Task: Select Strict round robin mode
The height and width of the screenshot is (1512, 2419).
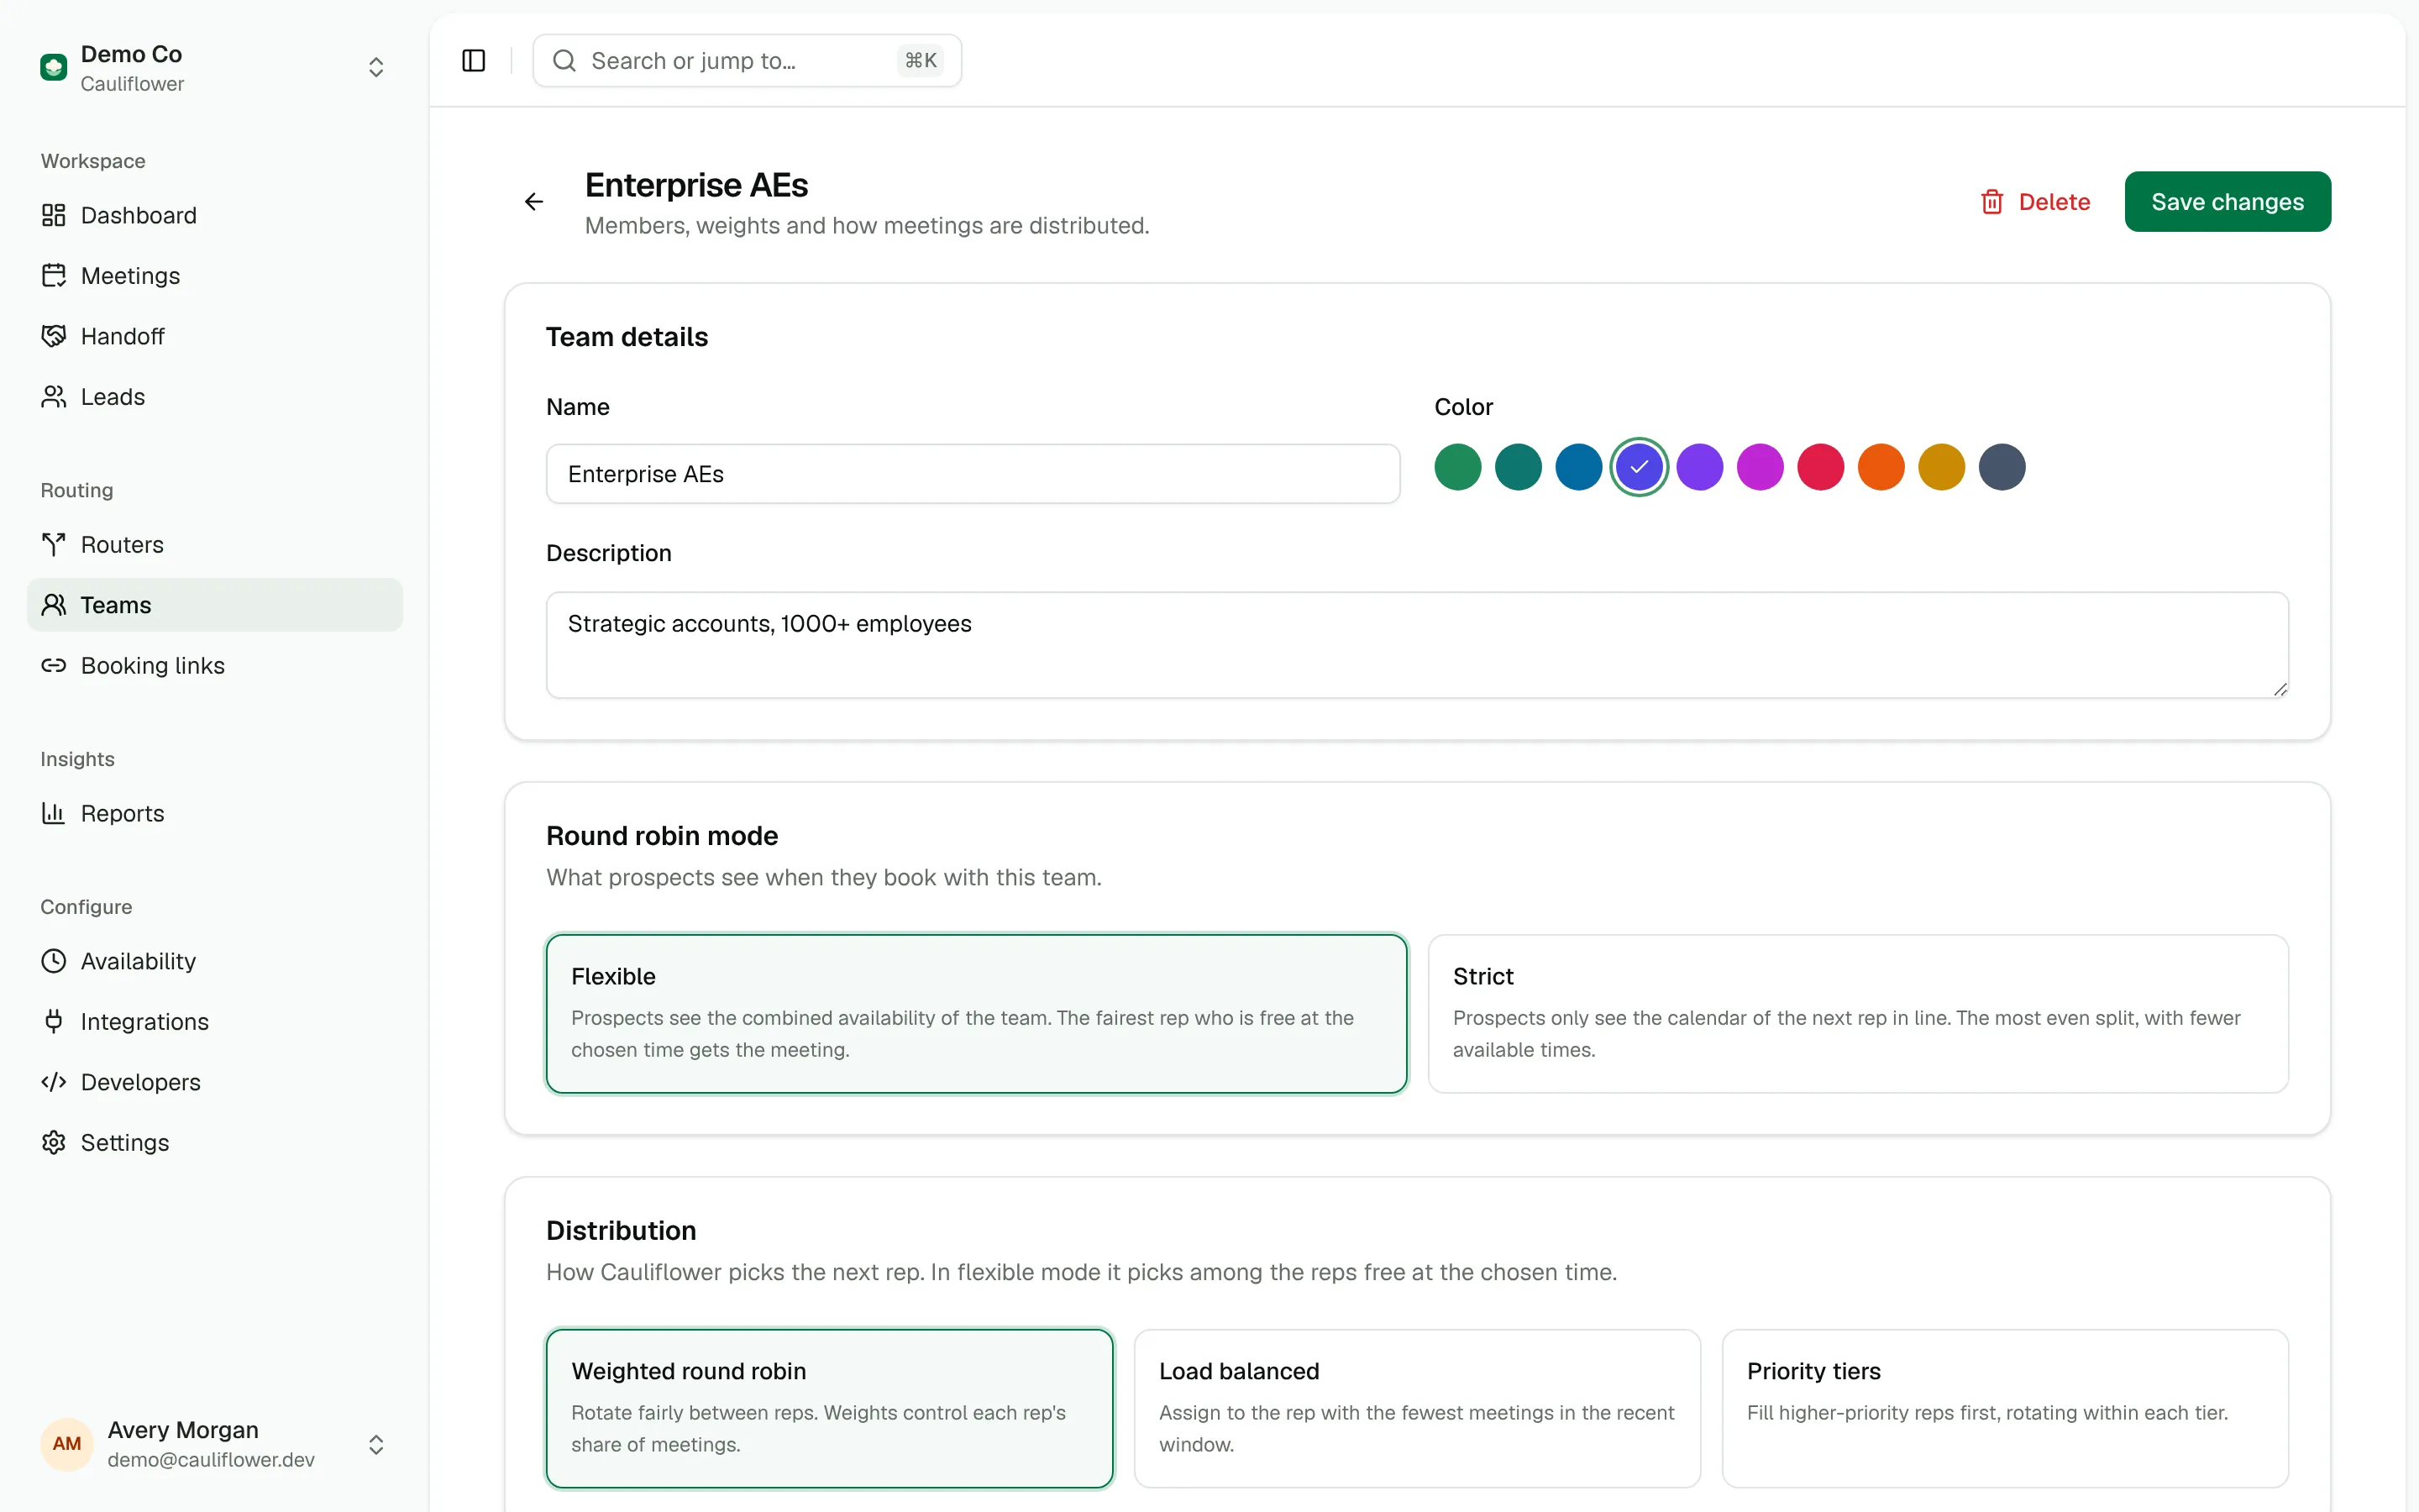Action: tap(1858, 1013)
